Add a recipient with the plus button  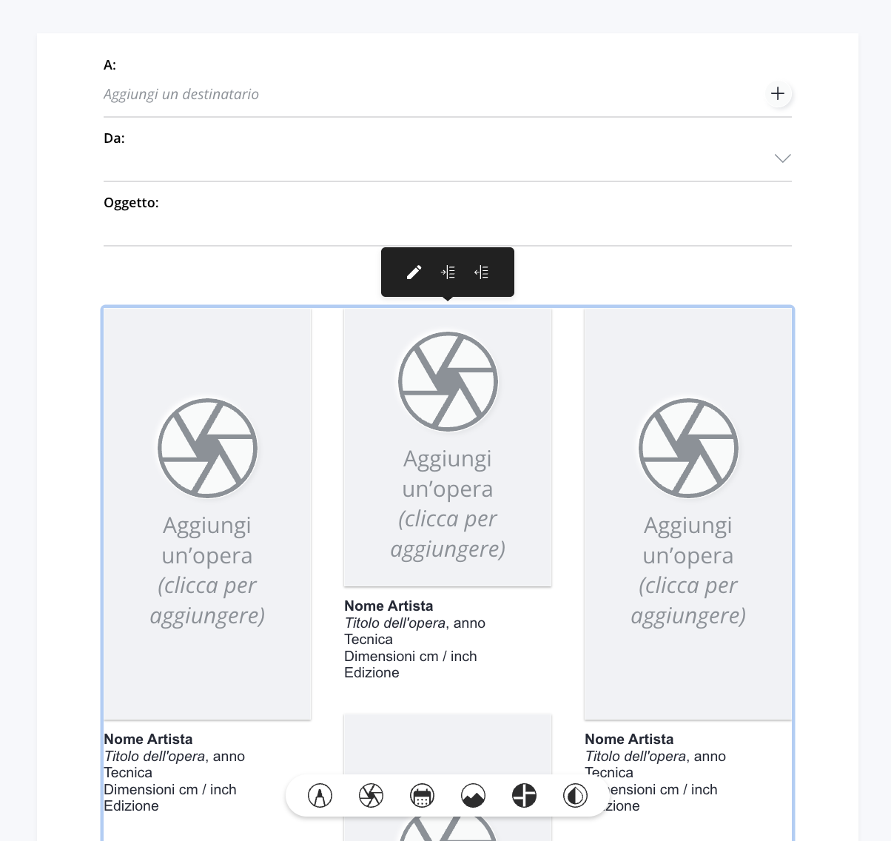click(x=778, y=94)
